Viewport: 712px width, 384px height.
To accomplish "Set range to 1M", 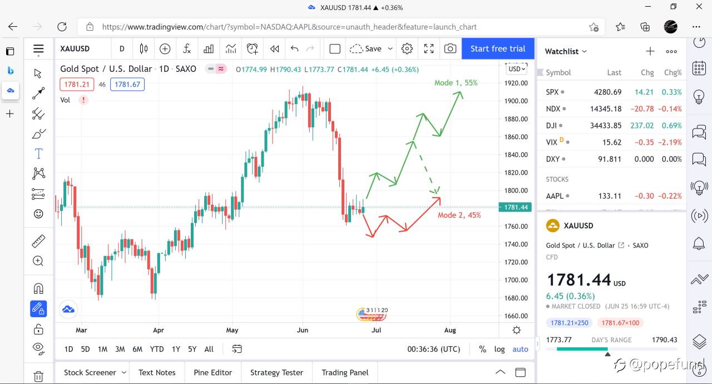I will pos(102,349).
